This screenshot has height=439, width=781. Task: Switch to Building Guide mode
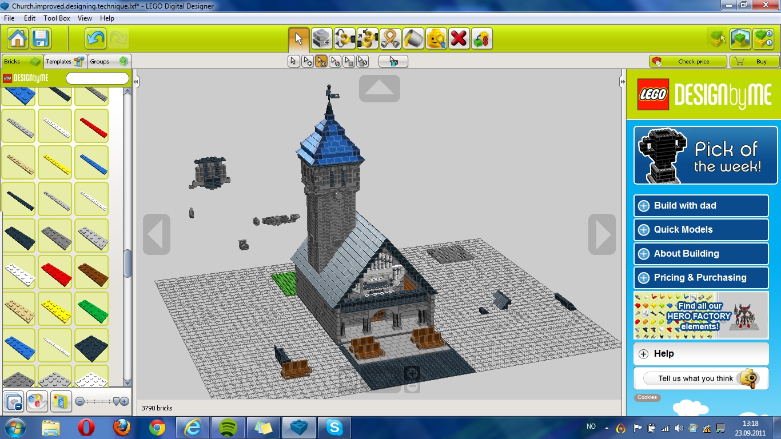coord(763,39)
